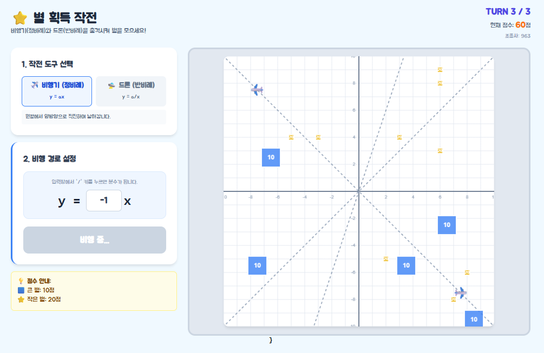Click the blue 10 block at (-7, 2.5)

(x=271, y=157)
